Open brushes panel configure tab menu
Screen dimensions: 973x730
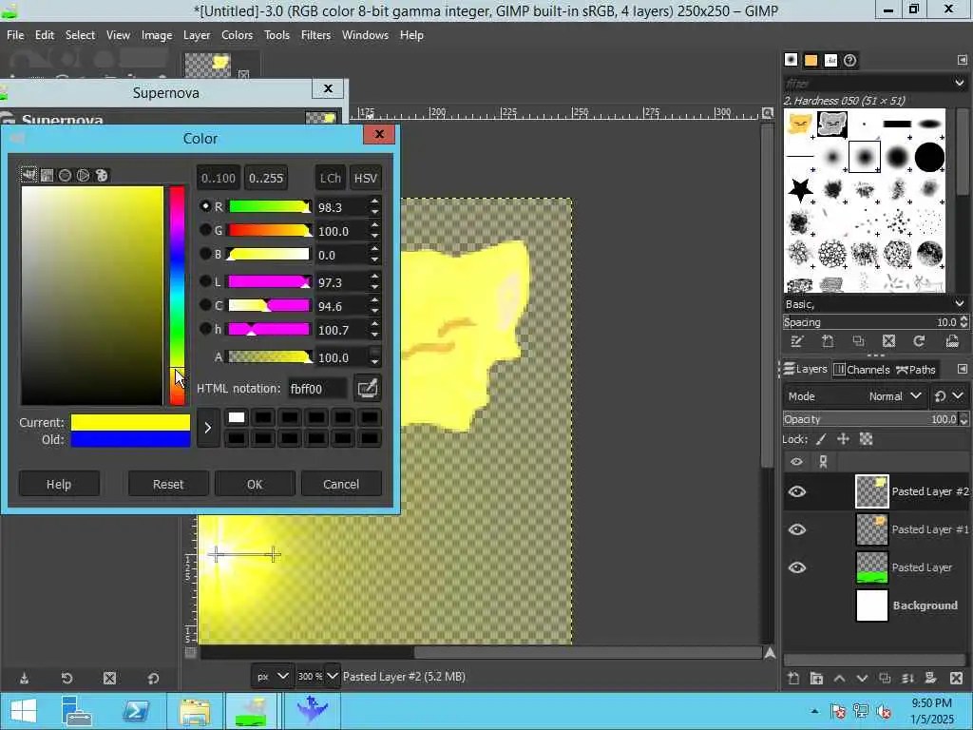tap(962, 60)
